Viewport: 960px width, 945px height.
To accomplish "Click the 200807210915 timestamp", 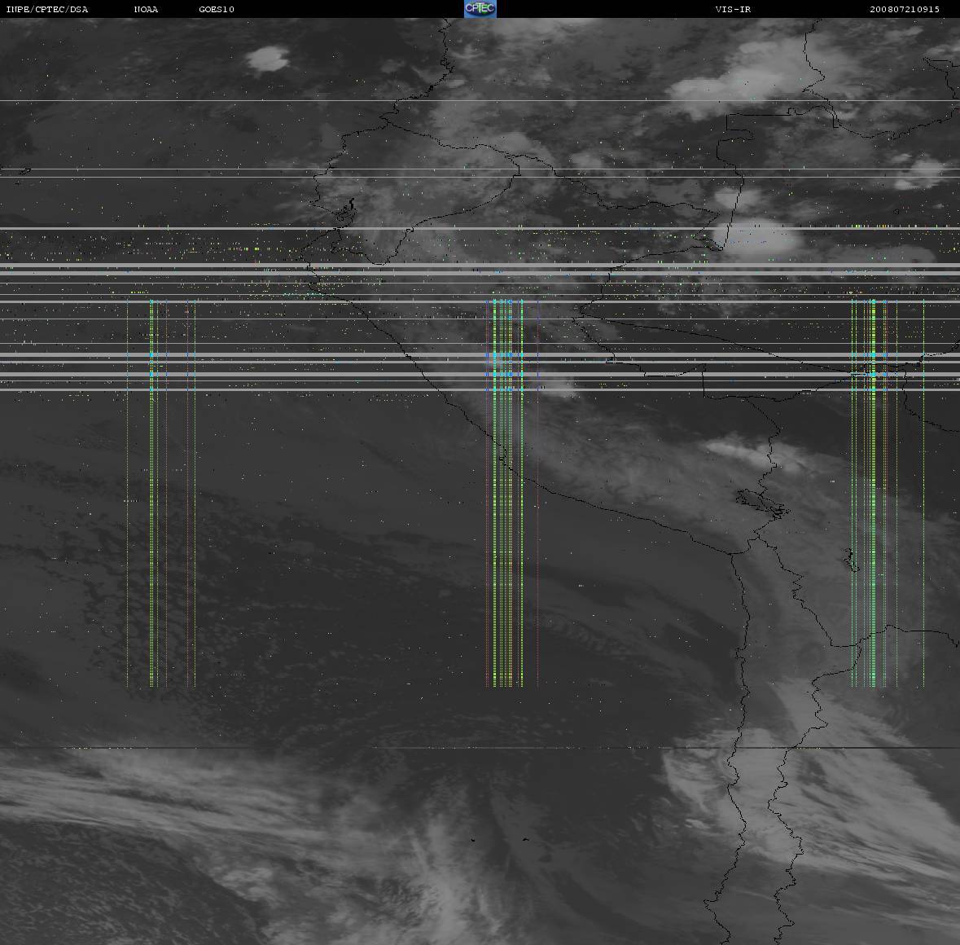I will pyautogui.click(x=905, y=9).
